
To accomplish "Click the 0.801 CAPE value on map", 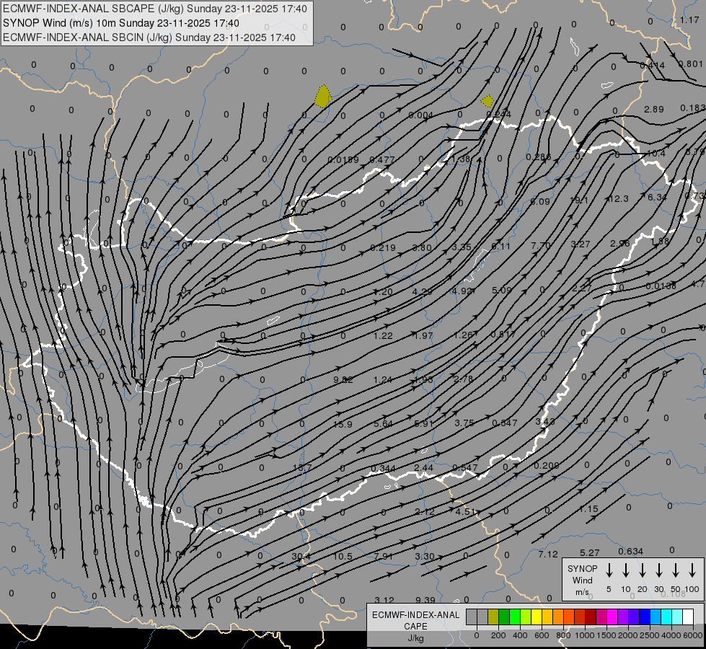I will pyautogui.click(x=691, y=64).
